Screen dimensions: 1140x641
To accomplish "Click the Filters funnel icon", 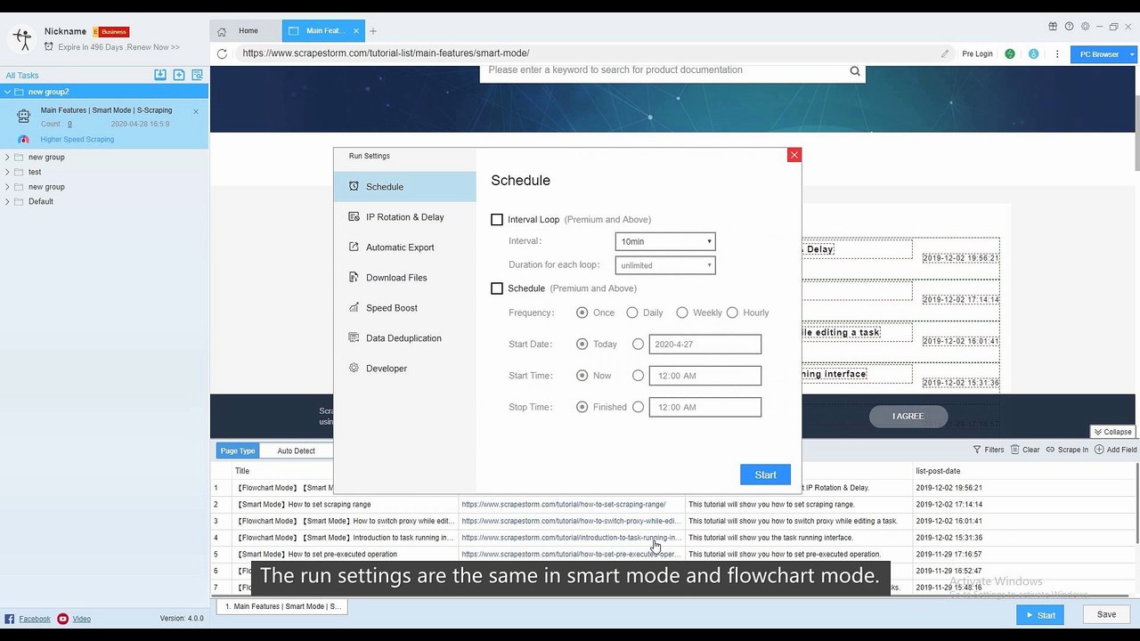I will (977, 450).
